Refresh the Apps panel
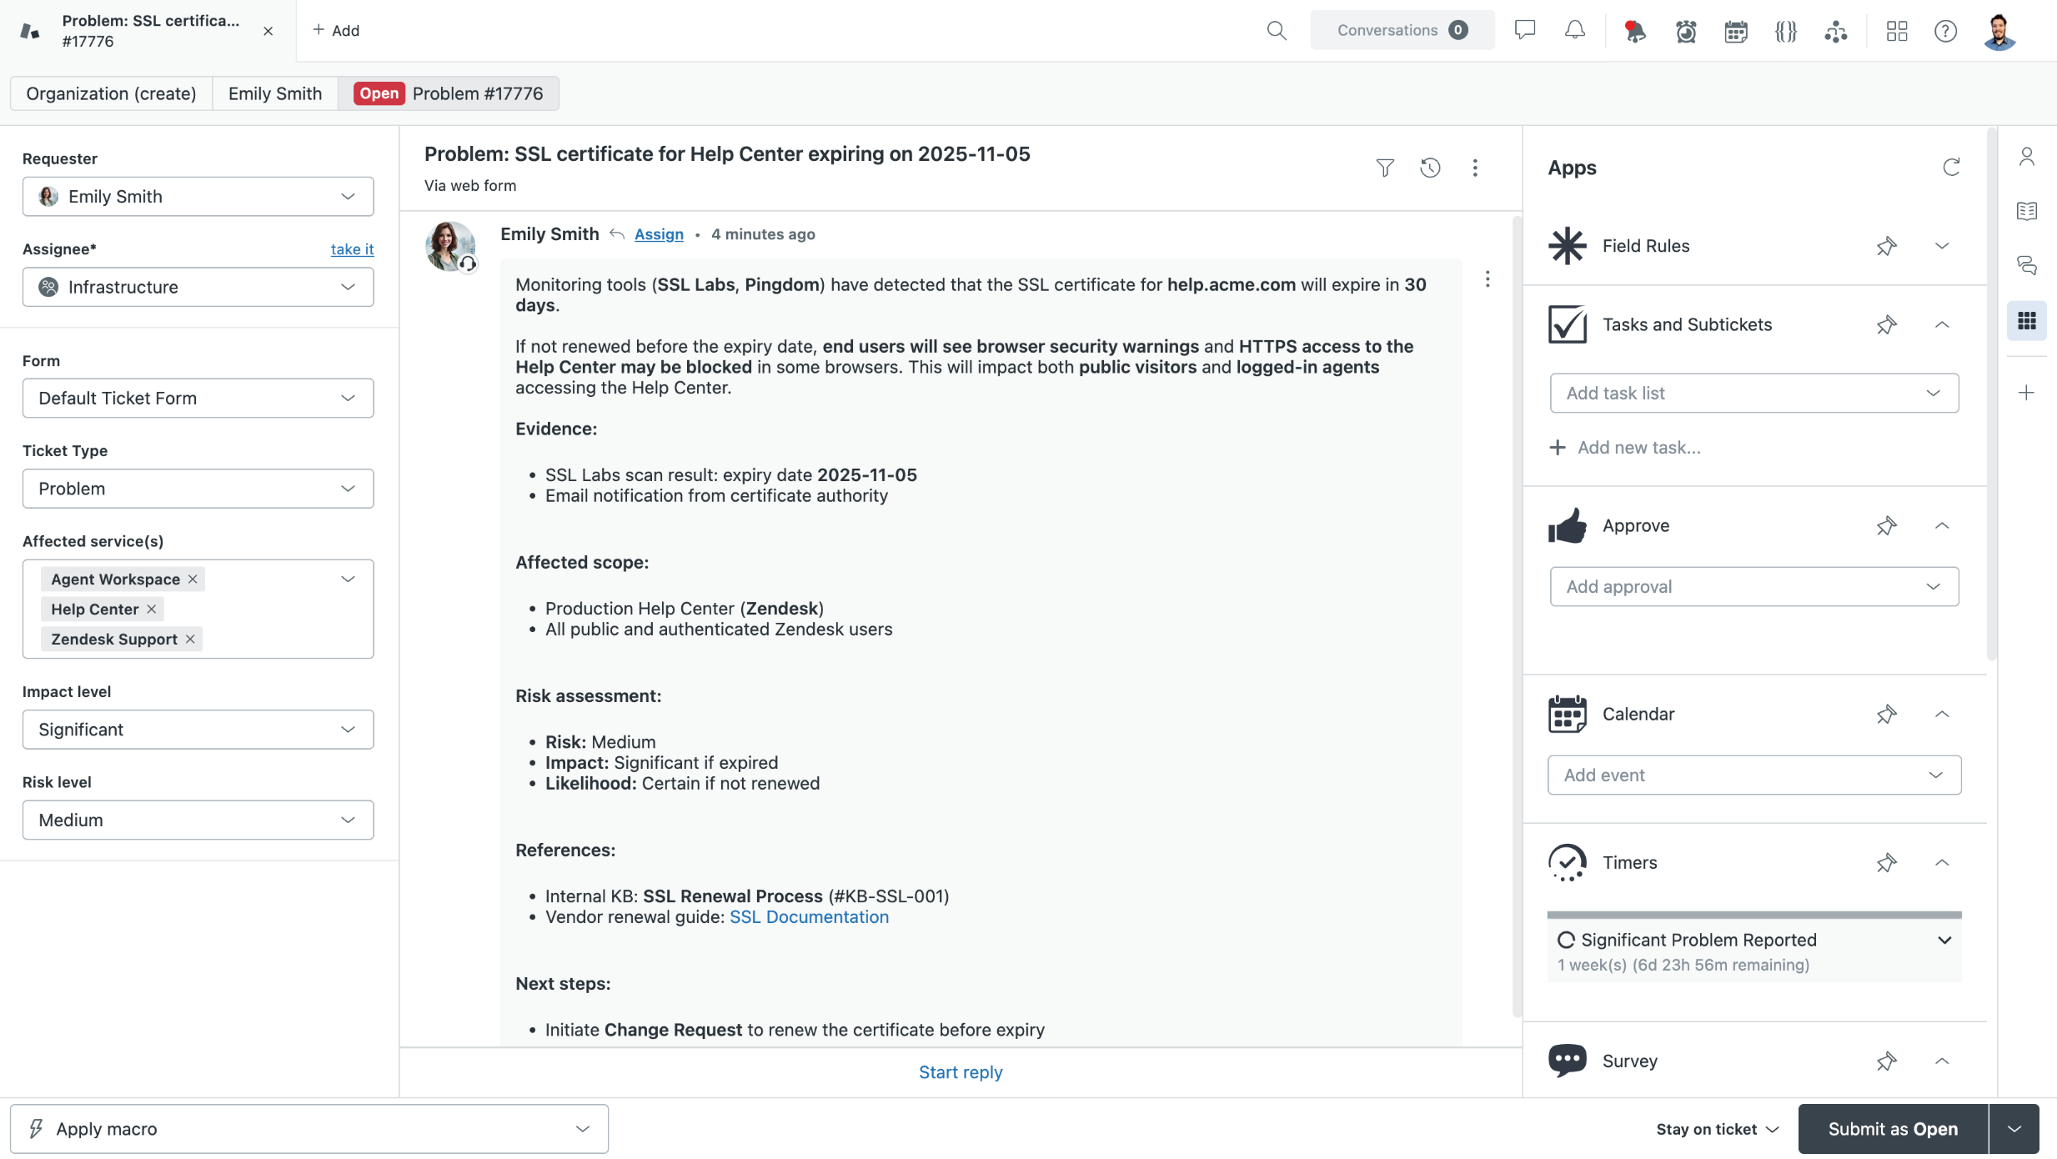 coord(1951,168)
